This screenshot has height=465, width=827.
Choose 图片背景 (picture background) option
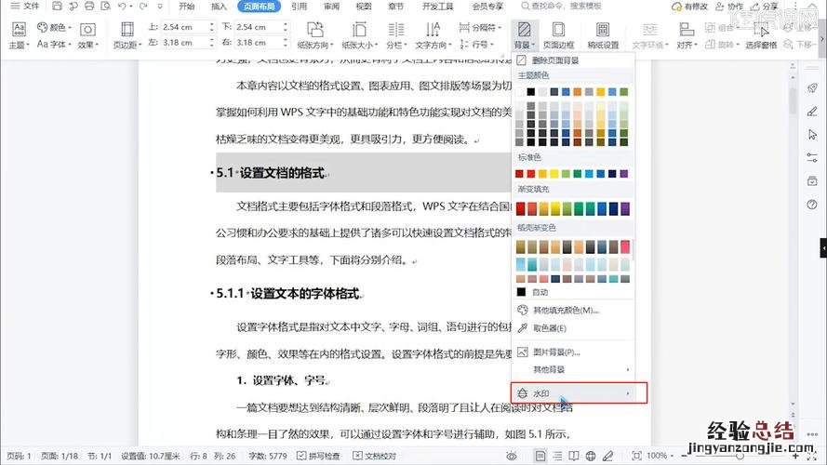555,352
